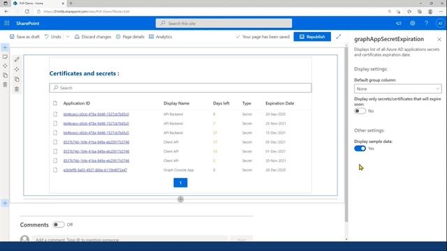
Task: Expand the Undo dropdown chevron
Action: (x=68, y=37)
